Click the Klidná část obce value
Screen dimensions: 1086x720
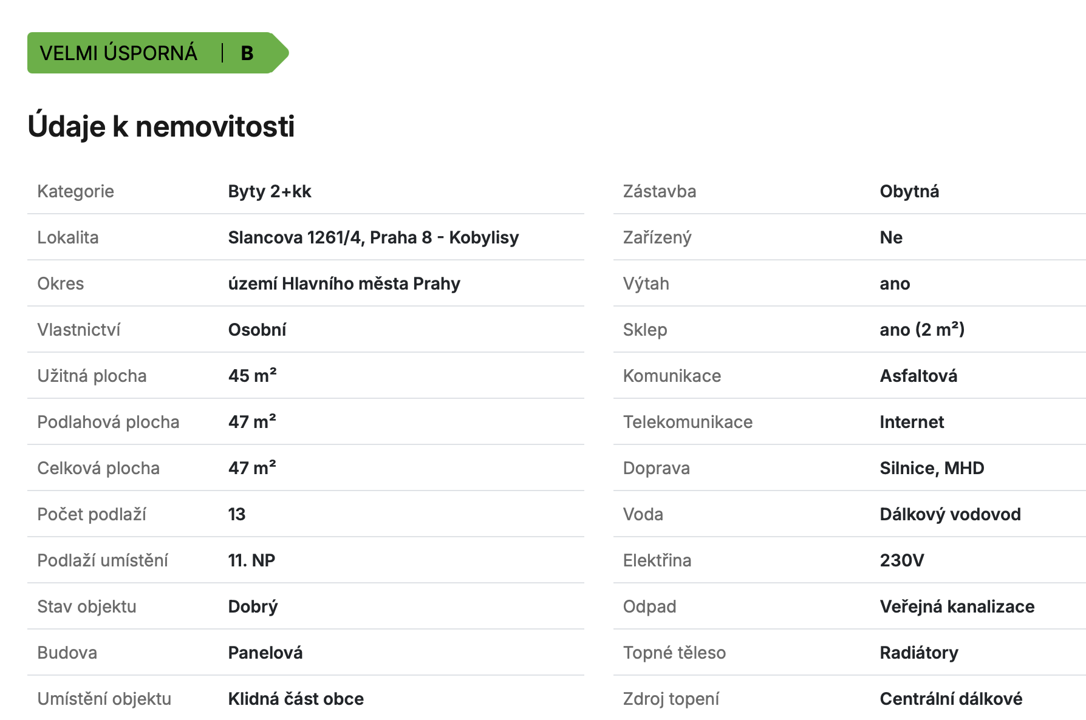(296, 699)
